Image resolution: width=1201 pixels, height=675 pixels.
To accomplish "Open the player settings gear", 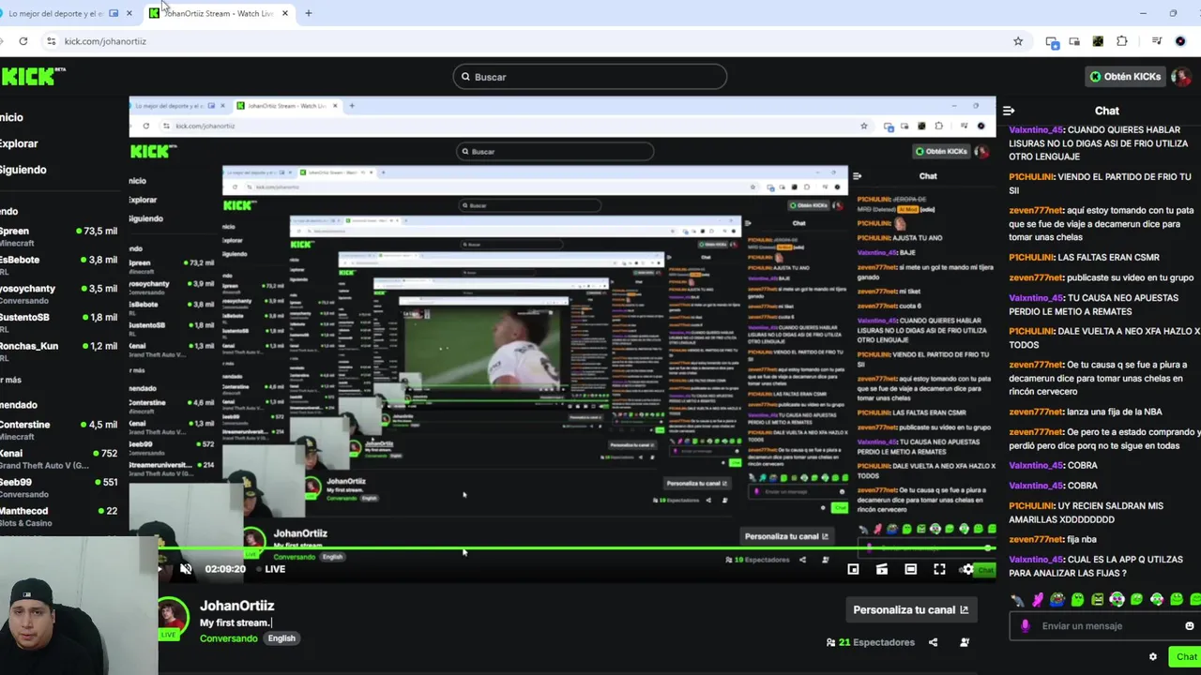I will point(967,569).
